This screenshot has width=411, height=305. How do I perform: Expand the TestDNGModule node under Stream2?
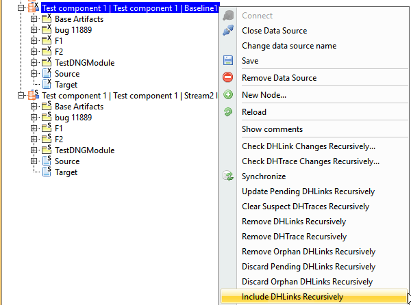pyautogui.click(x=34, y=150)
